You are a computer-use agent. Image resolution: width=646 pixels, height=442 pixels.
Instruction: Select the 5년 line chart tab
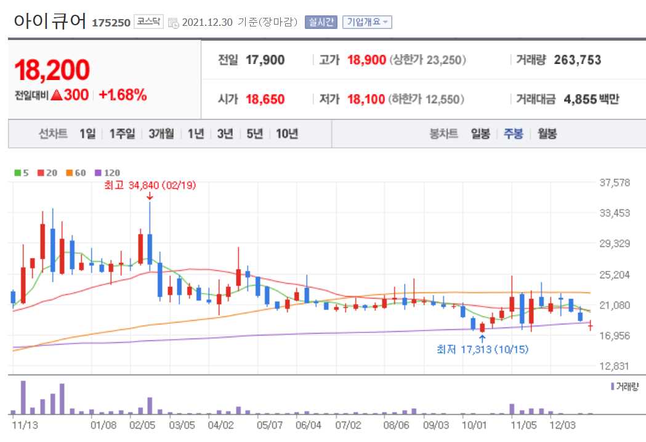(x=254, y=134)
